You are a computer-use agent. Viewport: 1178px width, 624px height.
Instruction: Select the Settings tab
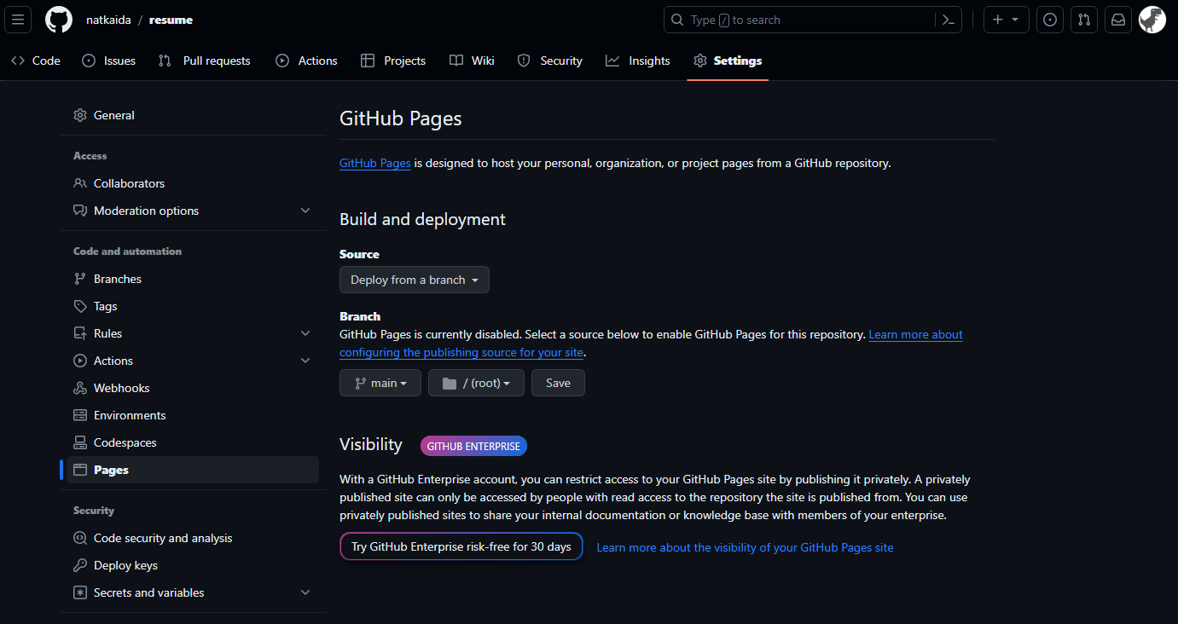pyautogui.click(x=728, y=61)
